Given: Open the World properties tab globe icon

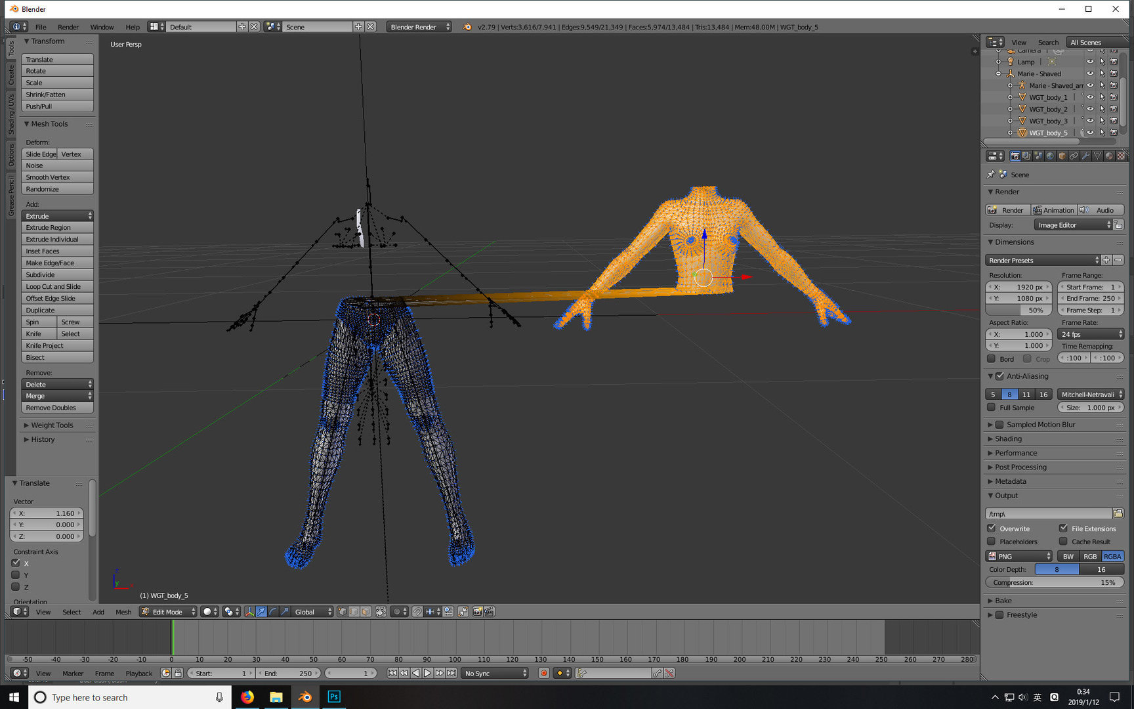Looking at the screenshot, I should [x=1050, y=156].
